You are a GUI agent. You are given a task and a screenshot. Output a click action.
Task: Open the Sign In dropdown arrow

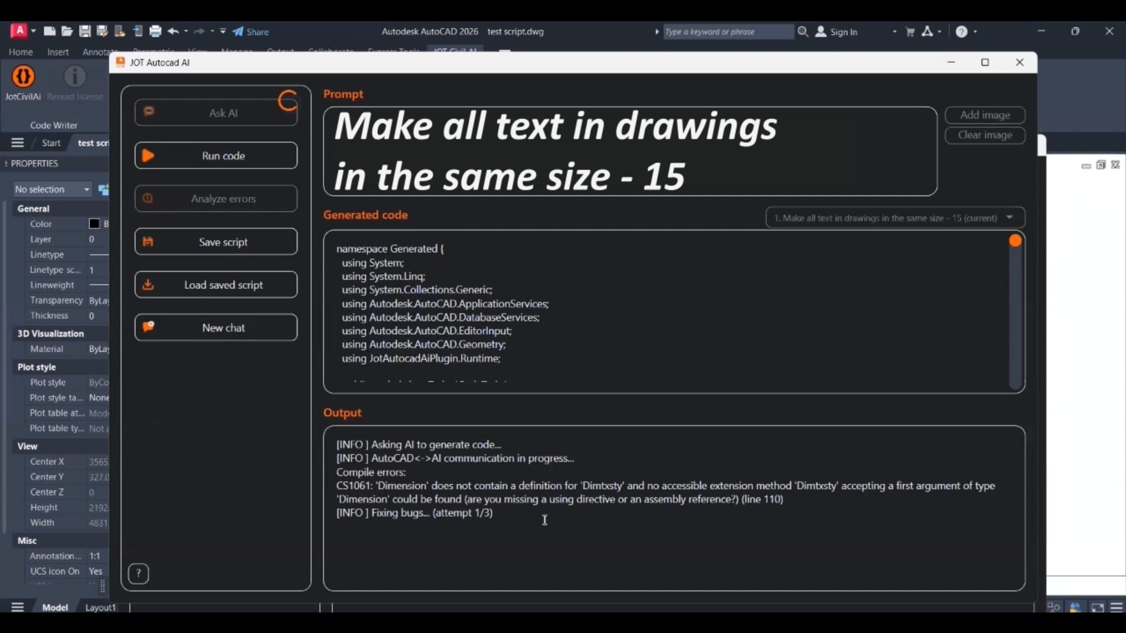[894, 32]
